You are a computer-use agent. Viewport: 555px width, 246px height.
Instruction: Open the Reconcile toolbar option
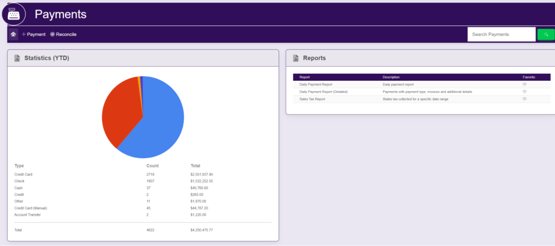63,34
